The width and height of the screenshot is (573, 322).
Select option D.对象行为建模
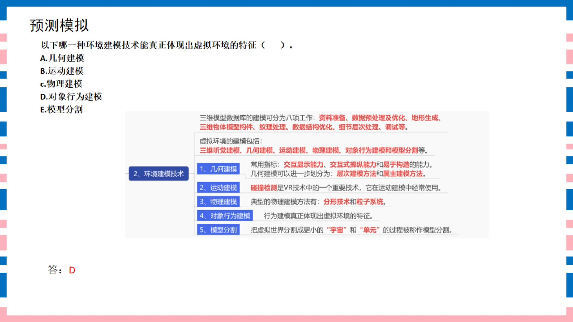(71, 97)
